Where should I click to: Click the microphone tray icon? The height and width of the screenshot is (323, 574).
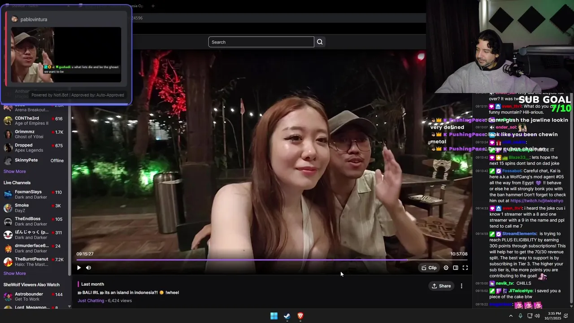(x=521, y=316)
